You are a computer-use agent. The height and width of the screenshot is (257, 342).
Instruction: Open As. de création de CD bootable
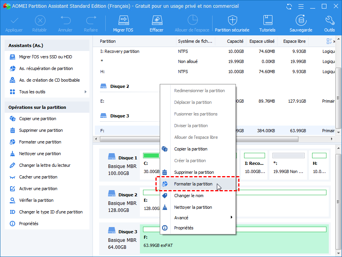(x=49, y=80)
